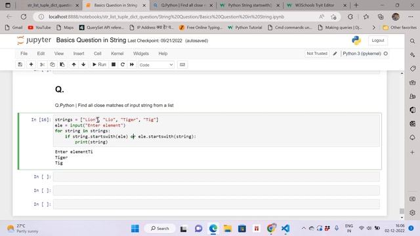Open Collections icon in browser toolbar

(x=381, y=17)
